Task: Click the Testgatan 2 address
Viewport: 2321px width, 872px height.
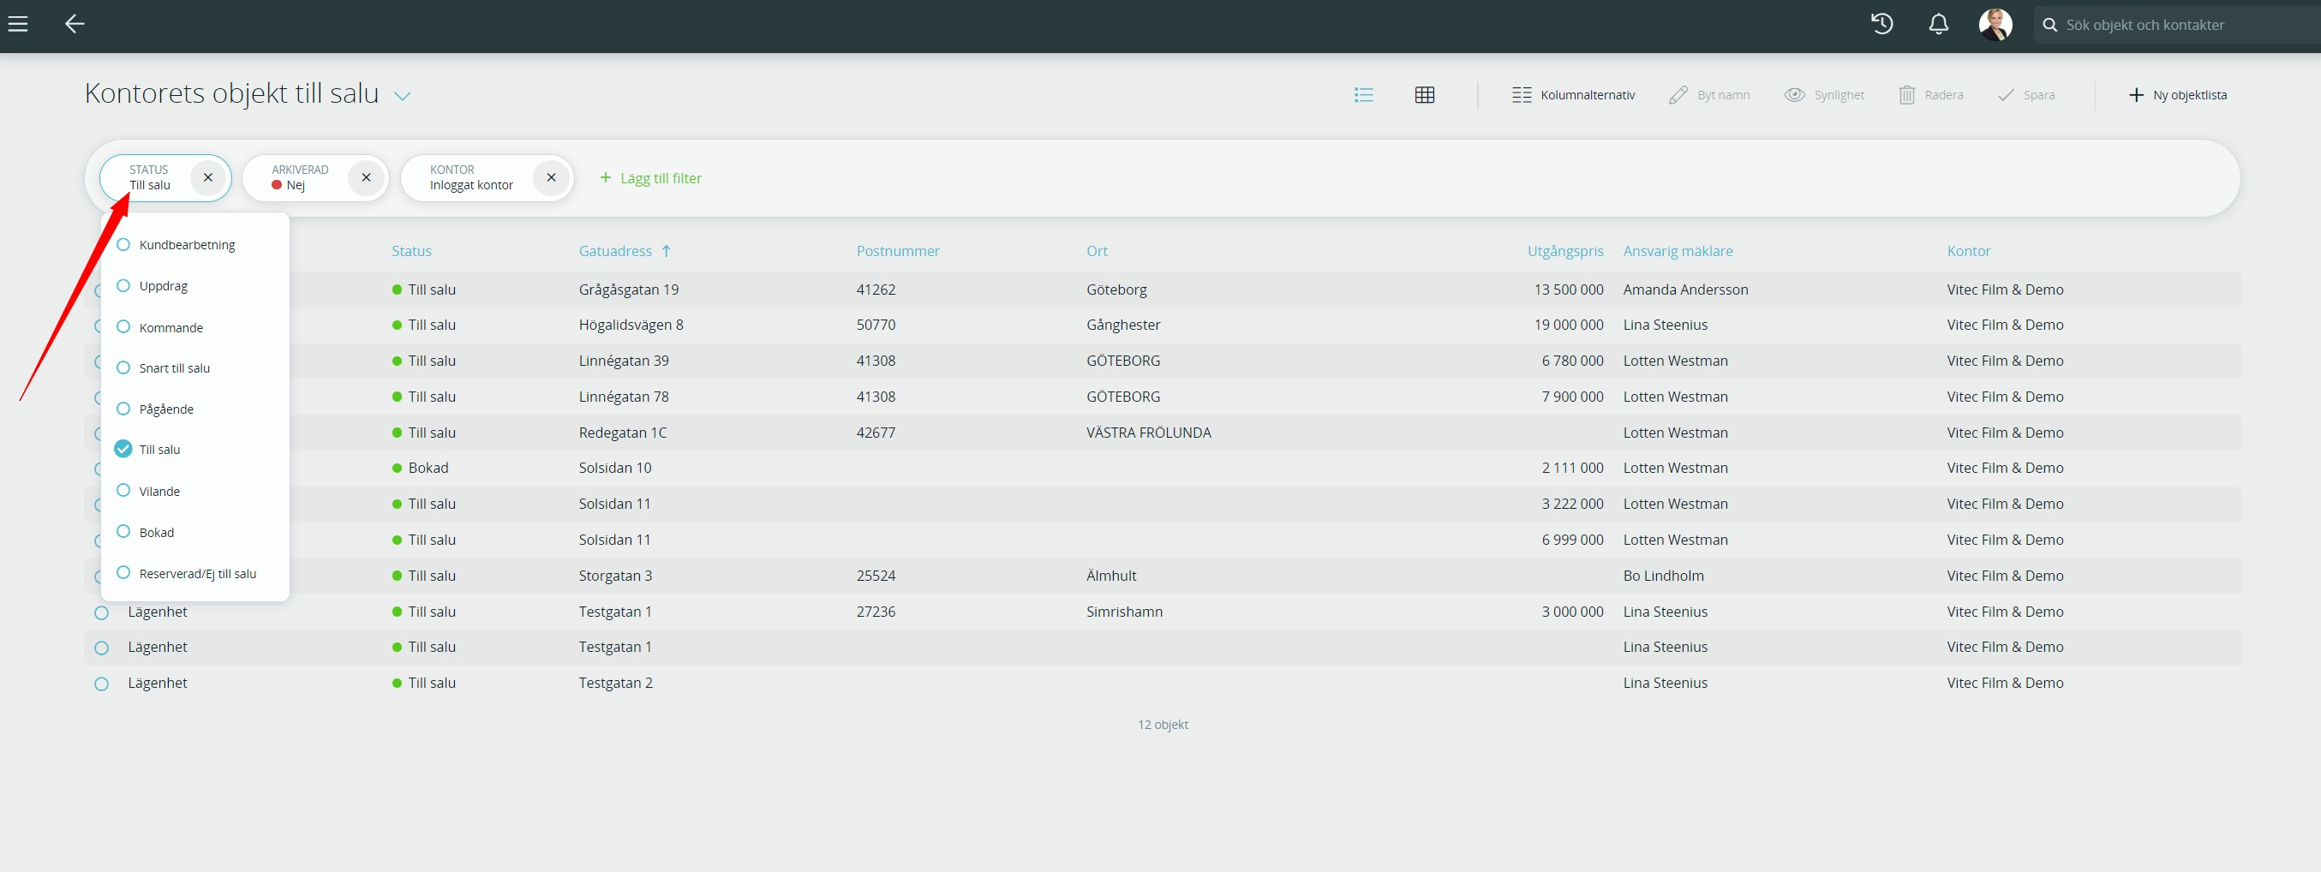Action: (x=616, y=683)
